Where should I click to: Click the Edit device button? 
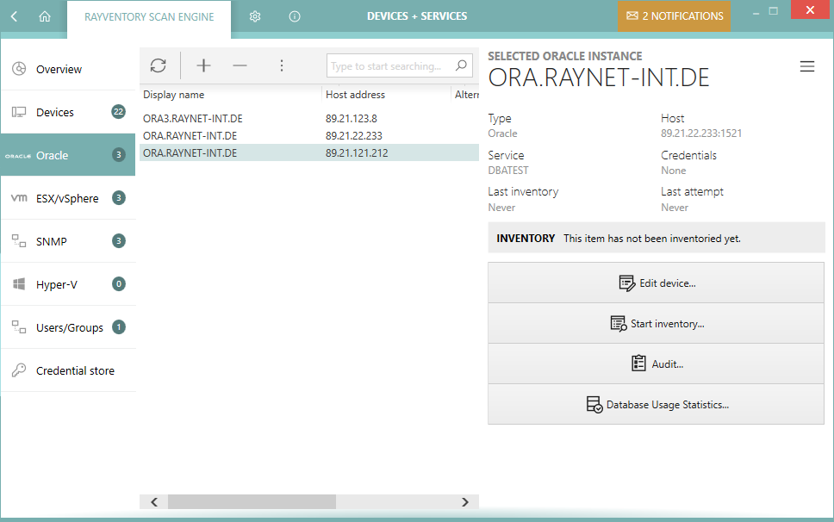pyautogui.click(x=656, y=283)
